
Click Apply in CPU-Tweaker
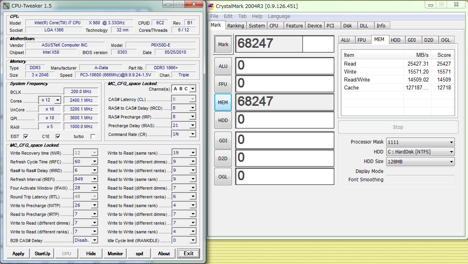(18, 254)
